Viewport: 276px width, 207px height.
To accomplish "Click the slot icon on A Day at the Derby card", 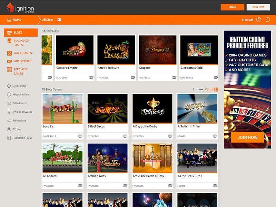I will tap(170, 136).
